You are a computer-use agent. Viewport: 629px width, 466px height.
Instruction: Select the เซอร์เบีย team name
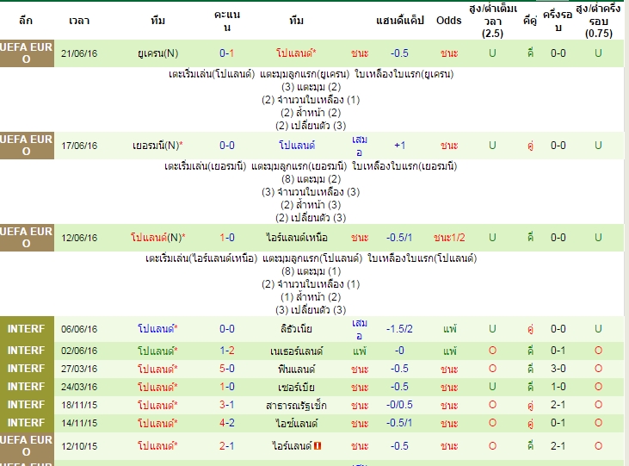297,387
